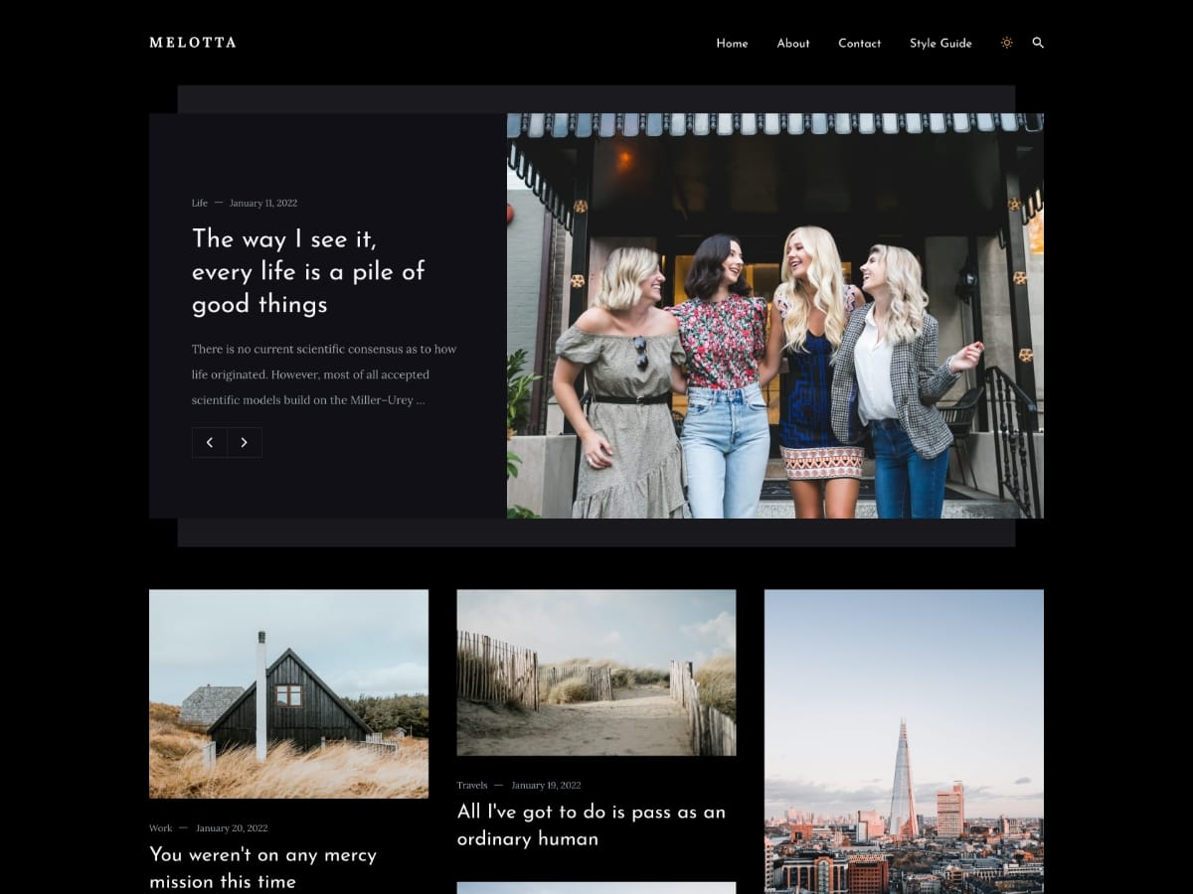
Task: Open the Contact page link
Action: (x=859, y=44)
